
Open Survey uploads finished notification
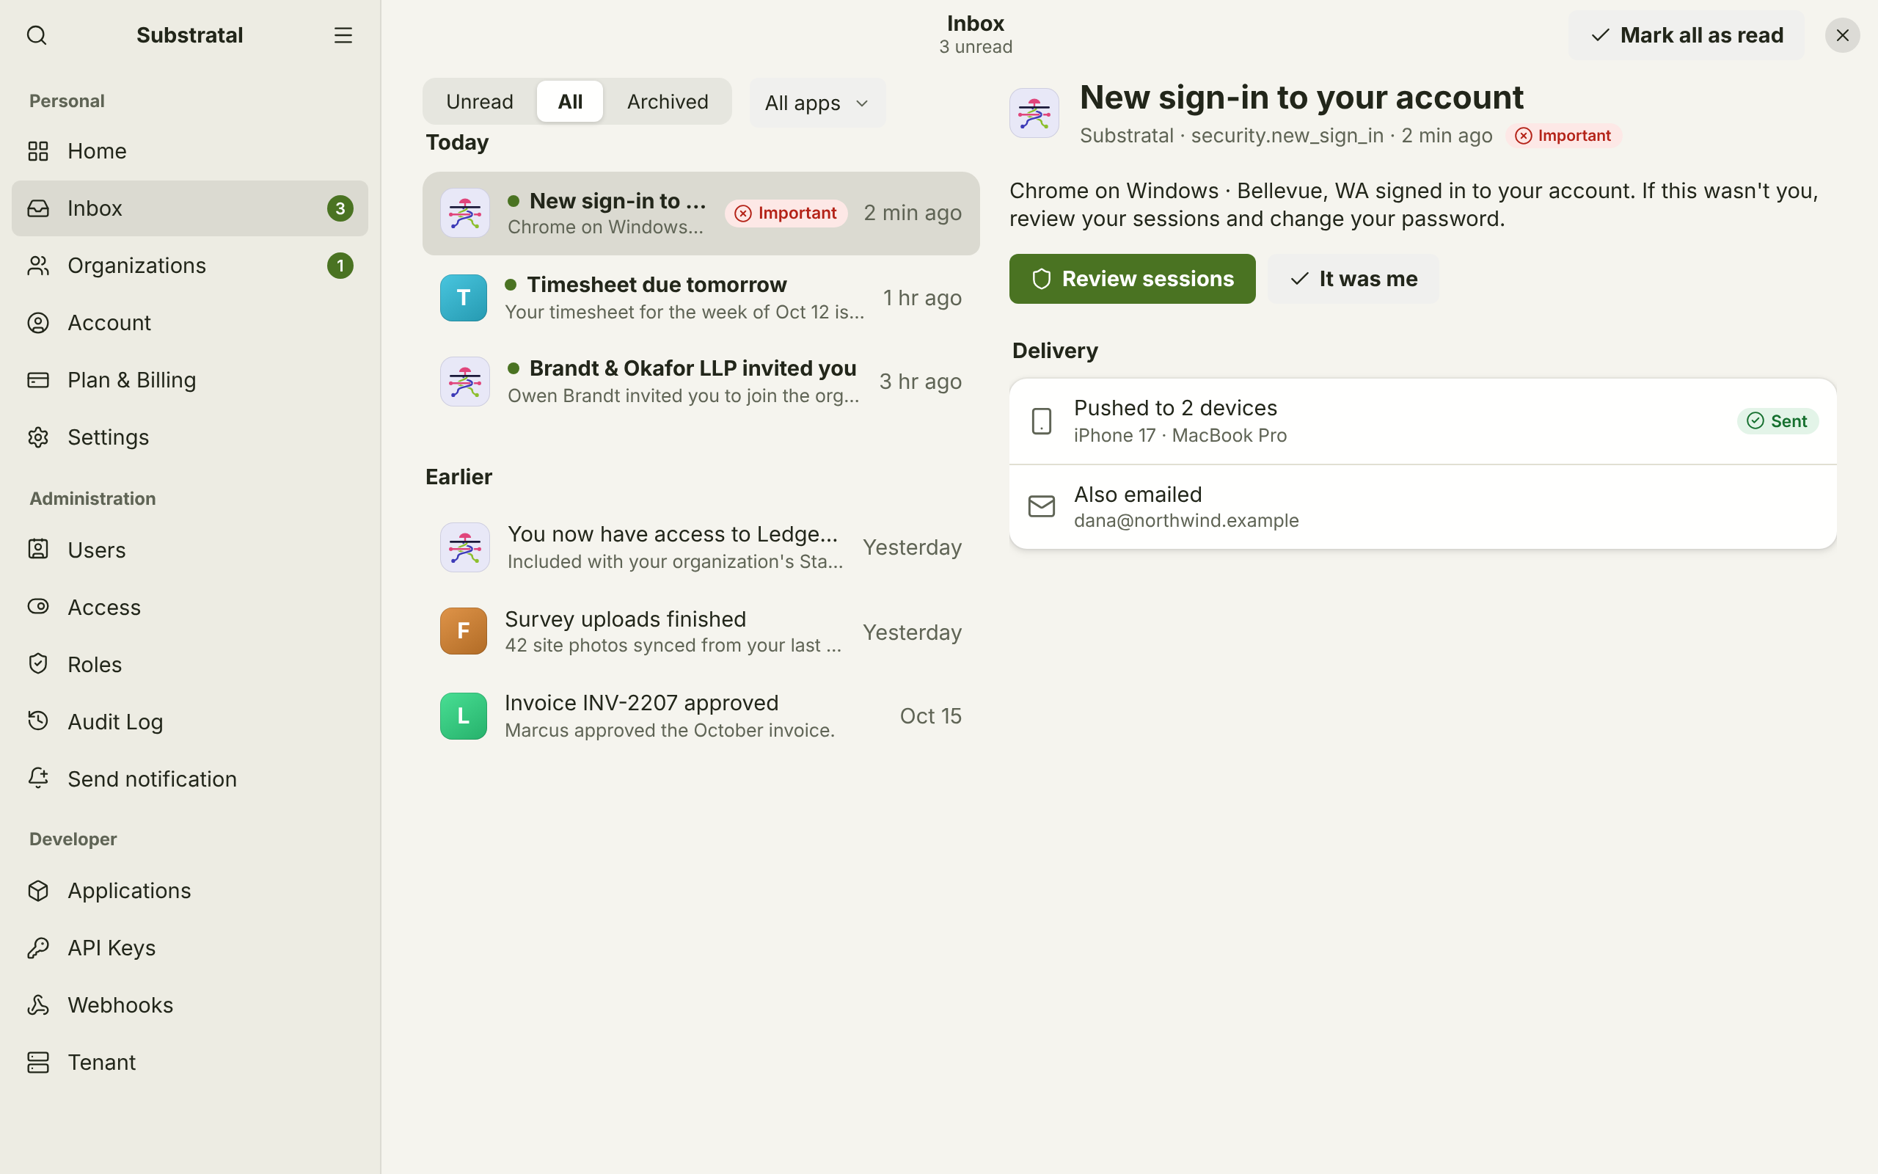pos(701,631)
